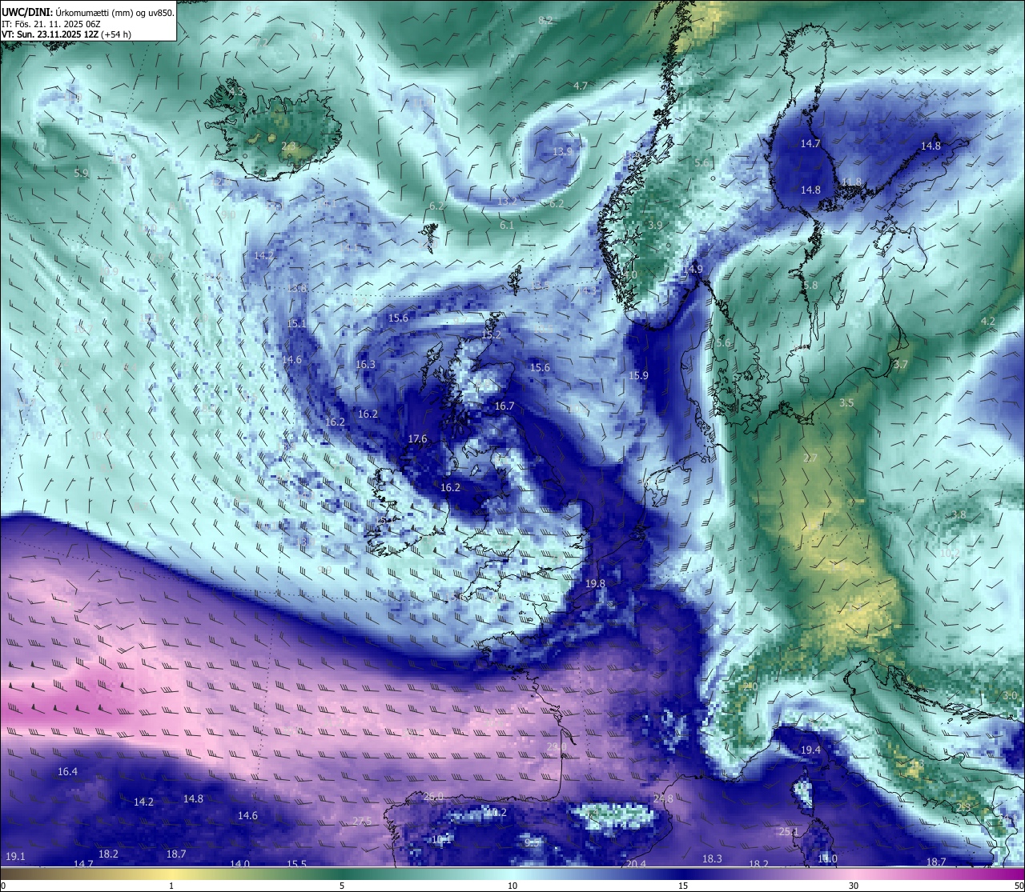
Task: Click the 3.7 value over the Baltic states
Action: tap(901, 365)
